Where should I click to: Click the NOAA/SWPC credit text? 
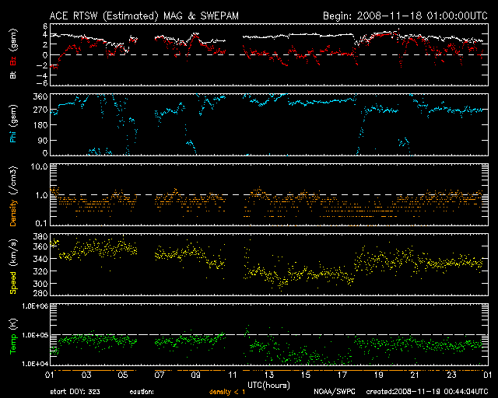tap(331, 392)
